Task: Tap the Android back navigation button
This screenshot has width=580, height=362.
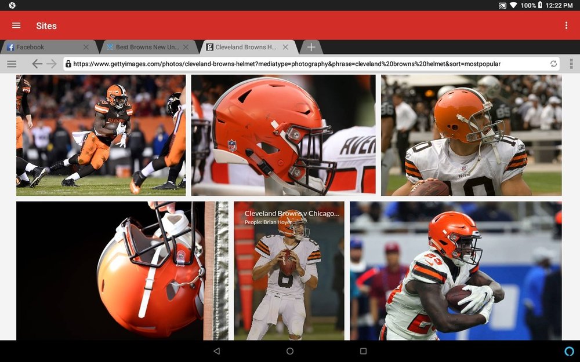Action: pos(217,351)
